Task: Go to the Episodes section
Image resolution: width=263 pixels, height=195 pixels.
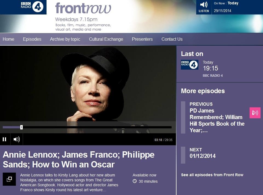Action: click(x=32, y=39)
